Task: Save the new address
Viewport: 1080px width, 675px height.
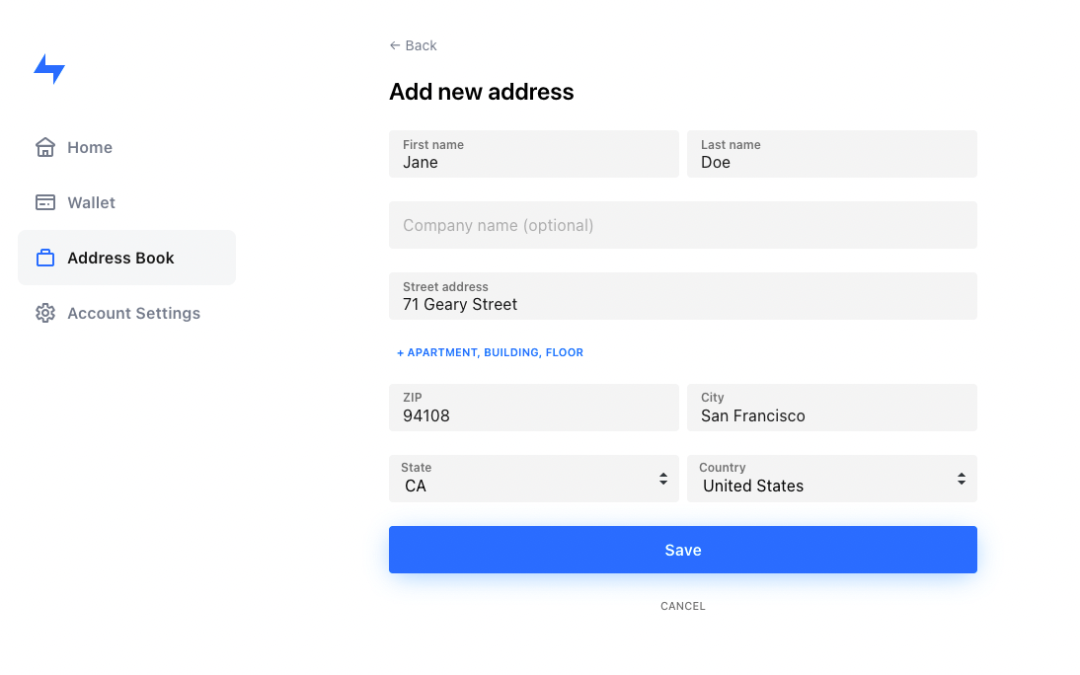Action: point(682,550)
